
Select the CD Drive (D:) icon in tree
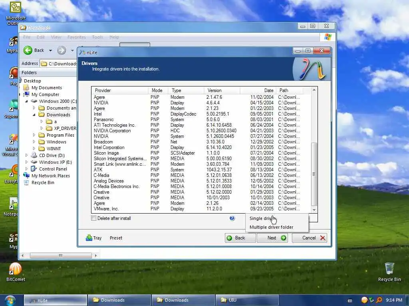[34, 155]
